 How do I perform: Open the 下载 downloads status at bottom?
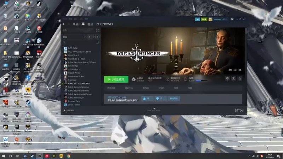(154, 110)
